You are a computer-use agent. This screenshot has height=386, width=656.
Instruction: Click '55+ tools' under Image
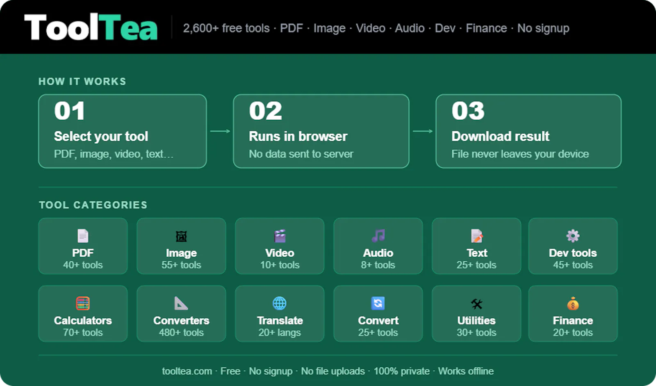point(181,265)
